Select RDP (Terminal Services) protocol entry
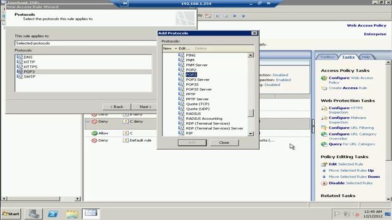Viewport: 392px width, 220px height. [x=208, y=123]
